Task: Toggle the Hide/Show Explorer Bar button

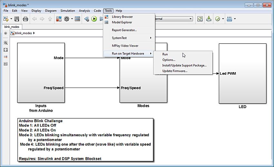Action: tap(5, 33)
